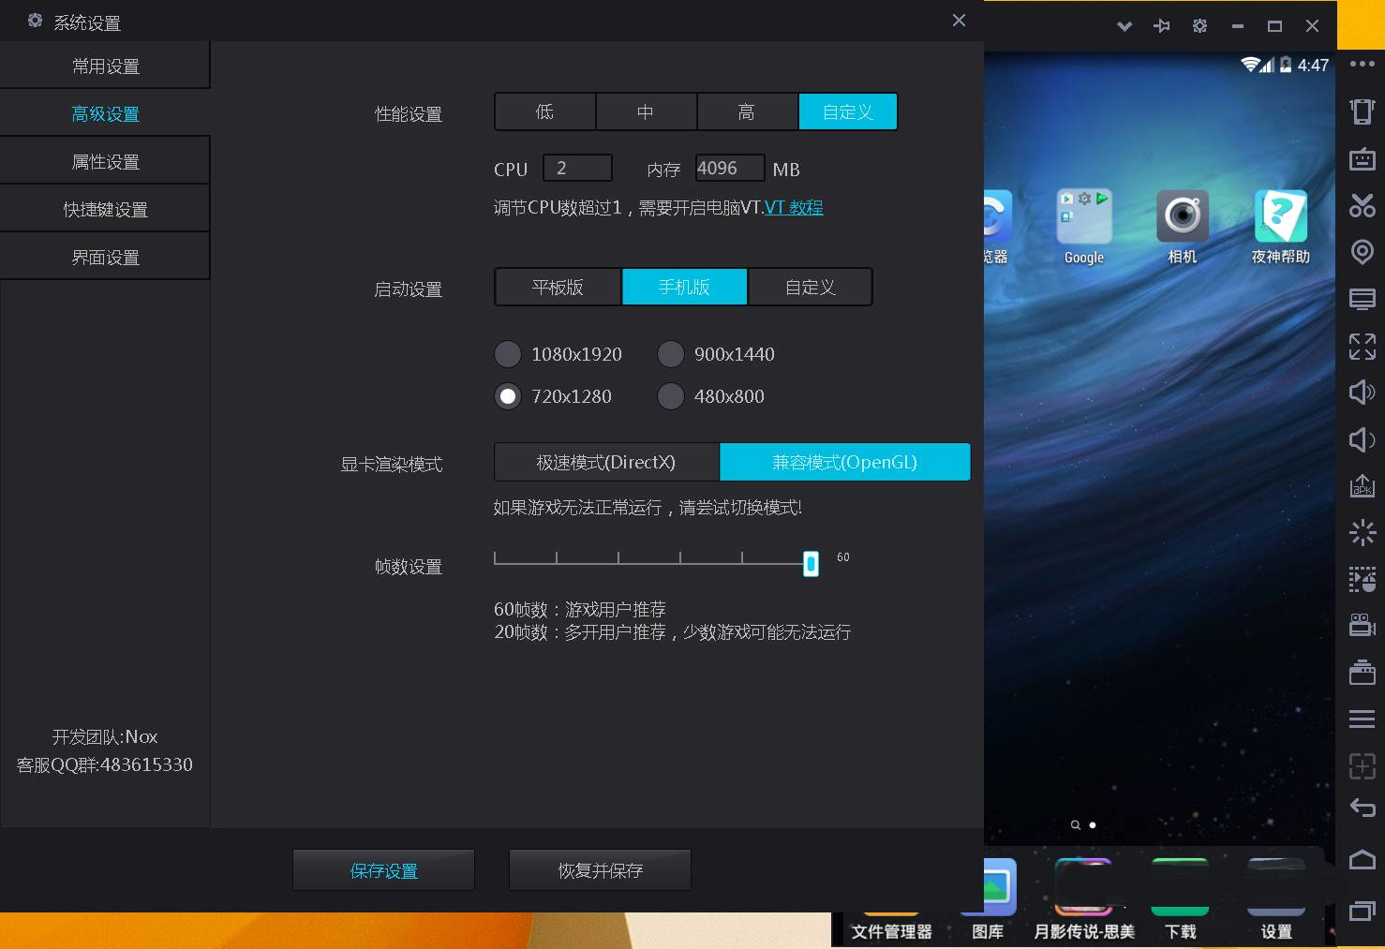Switch rendering to Speed mode (DirectX)
Image resolution: width=1385 pixels, height=949 pixels.
pyautogui.click(x=606, y=462)
